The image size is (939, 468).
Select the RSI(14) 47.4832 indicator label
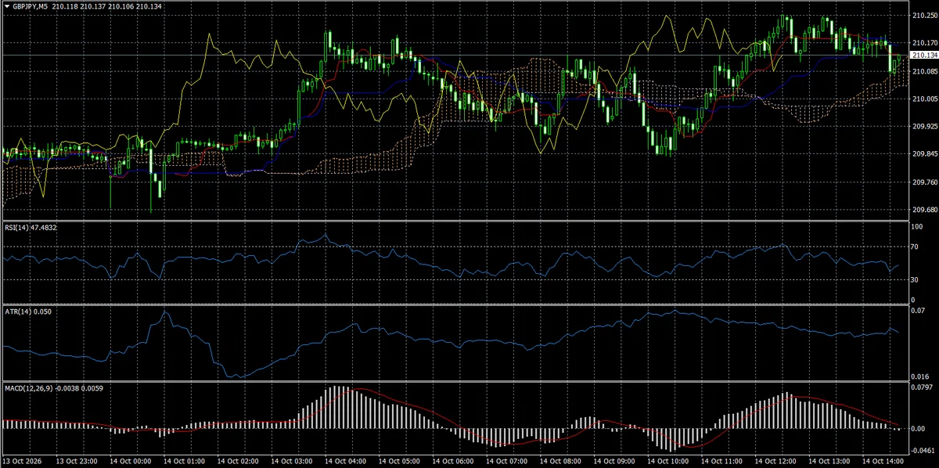click(x=29, y=227)
